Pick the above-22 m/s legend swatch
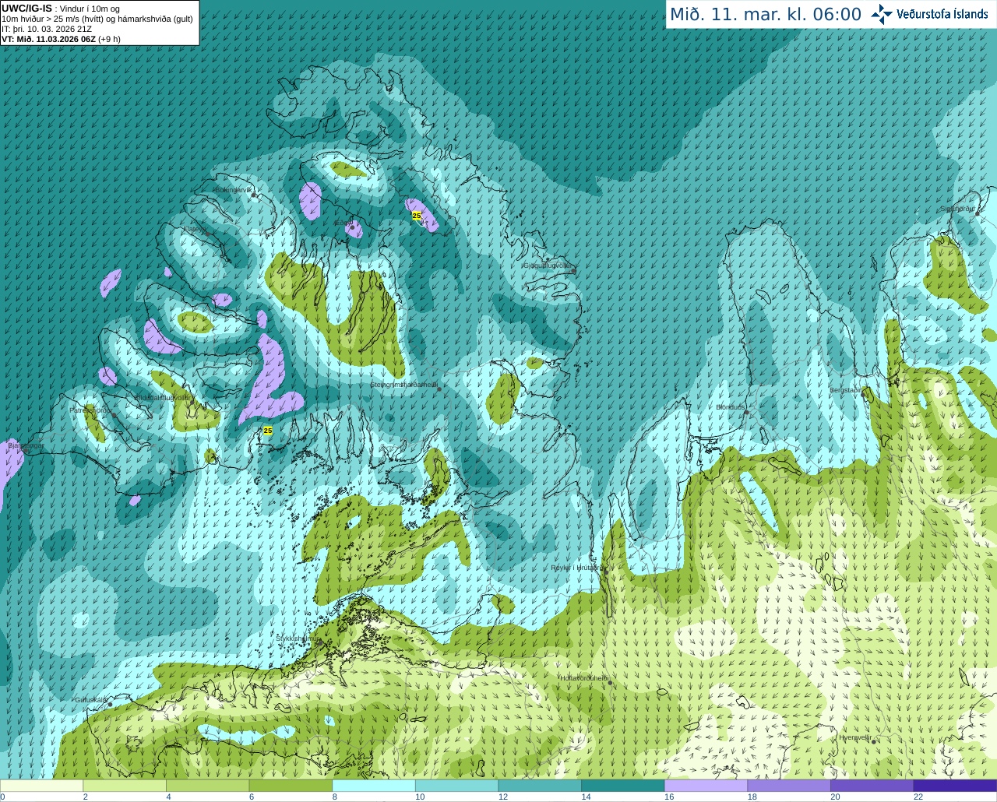The image size is (997, 802). click(x=956, y=786)
